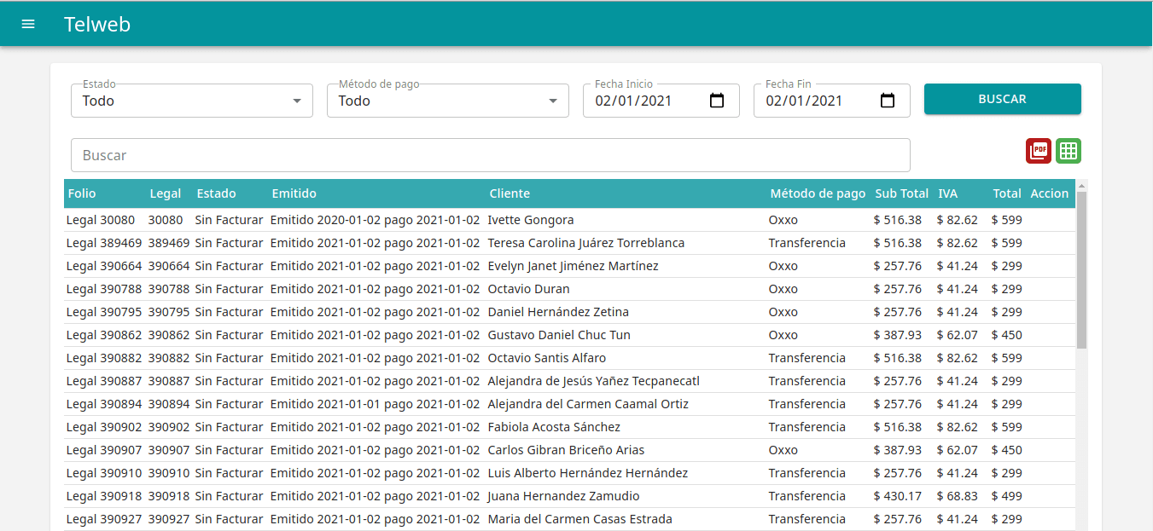The height and width of the screenshot is (531, 1153).
Task: Click client Carlos Gibran Briceño Arias
Action: click(566, 450)
